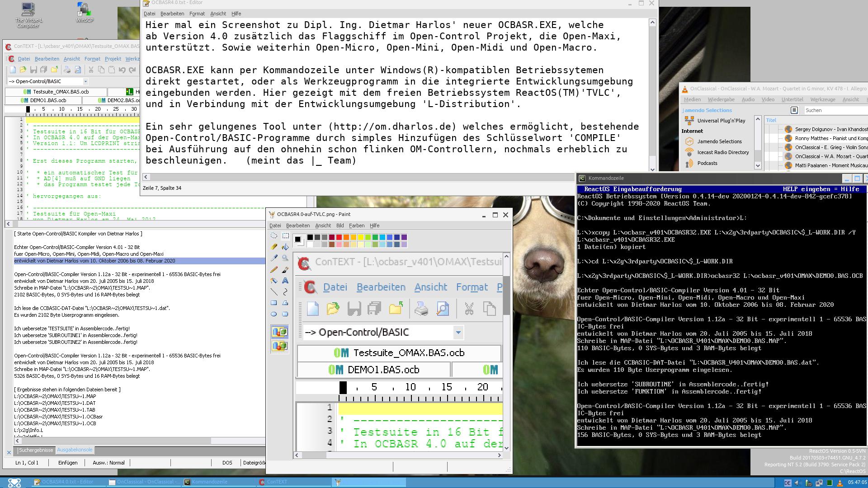Image resolution: width=868 pixels, height=488 pixels.
Task: Click Open file icon in ConTEXT toolbar
Action: click(x=23, y=70)
